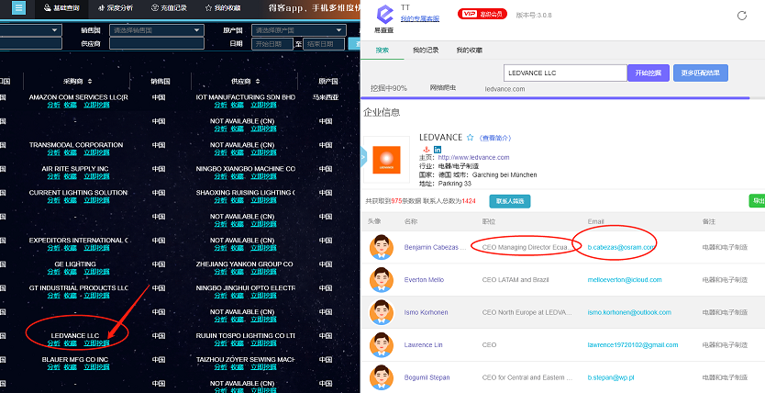Click email b.stepan@wp.pl
765x393 pixels.
(x=611, y=377)
